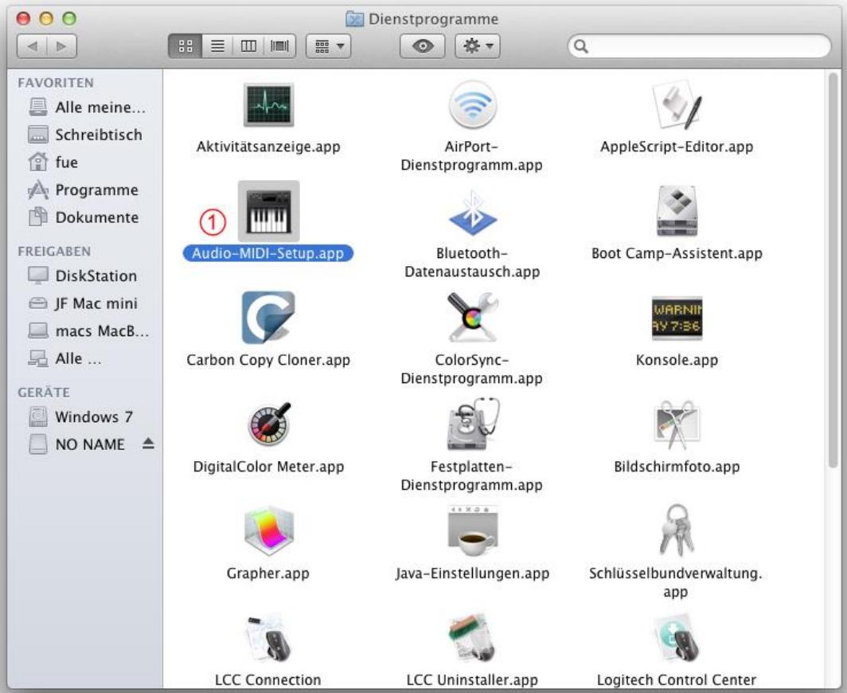Go forward in Finder history

coord(61,46)
